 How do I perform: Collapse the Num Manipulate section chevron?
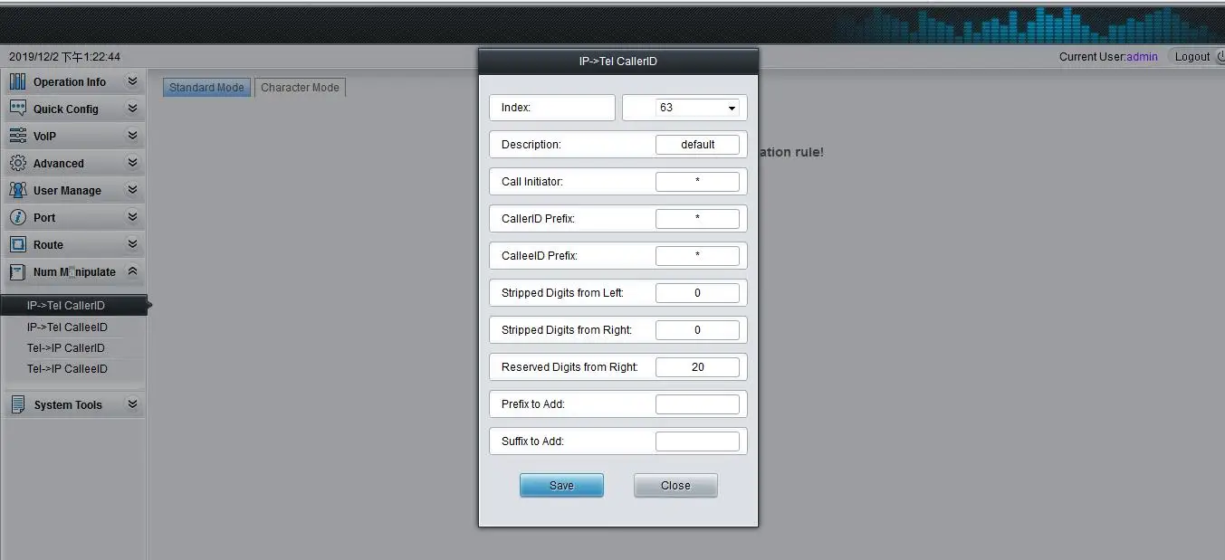[132, 271]
